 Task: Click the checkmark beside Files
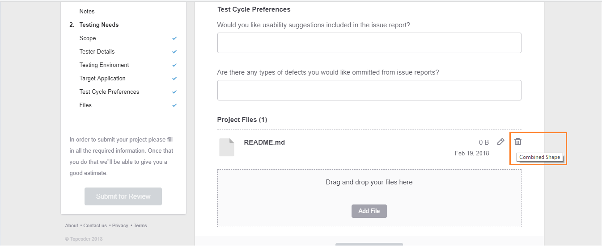174,105
